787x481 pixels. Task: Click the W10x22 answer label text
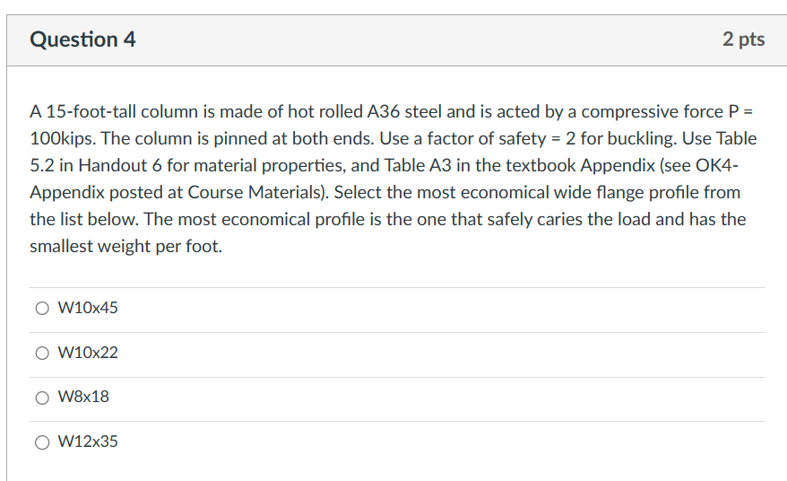(x=88, y=354)
